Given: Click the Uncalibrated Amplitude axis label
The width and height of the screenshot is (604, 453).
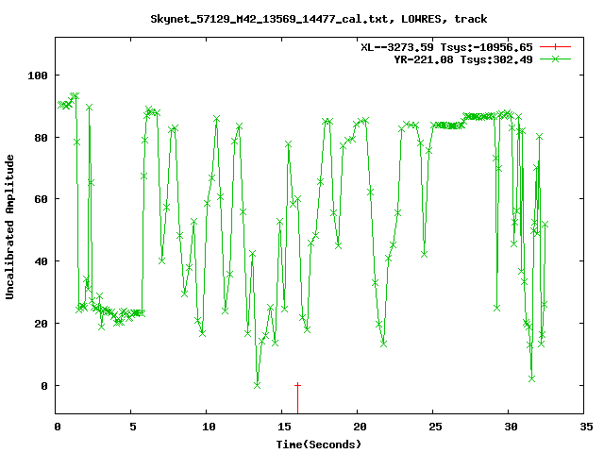Looking at the screenshot, I should coord(9,226).
